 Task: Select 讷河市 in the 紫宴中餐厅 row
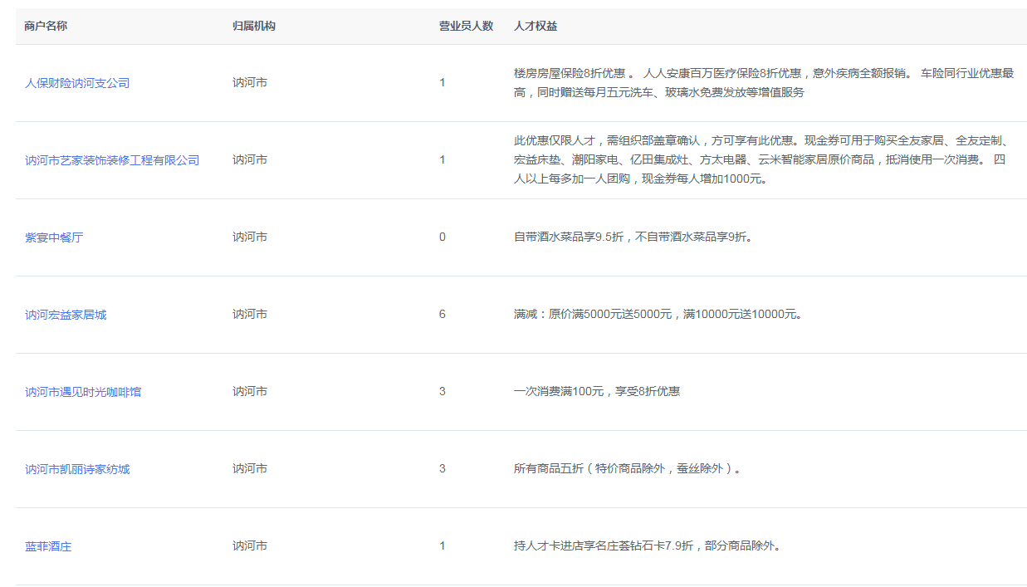point(250,237)
